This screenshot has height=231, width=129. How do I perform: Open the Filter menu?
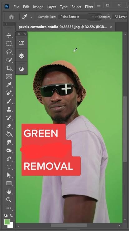(89, 7)
